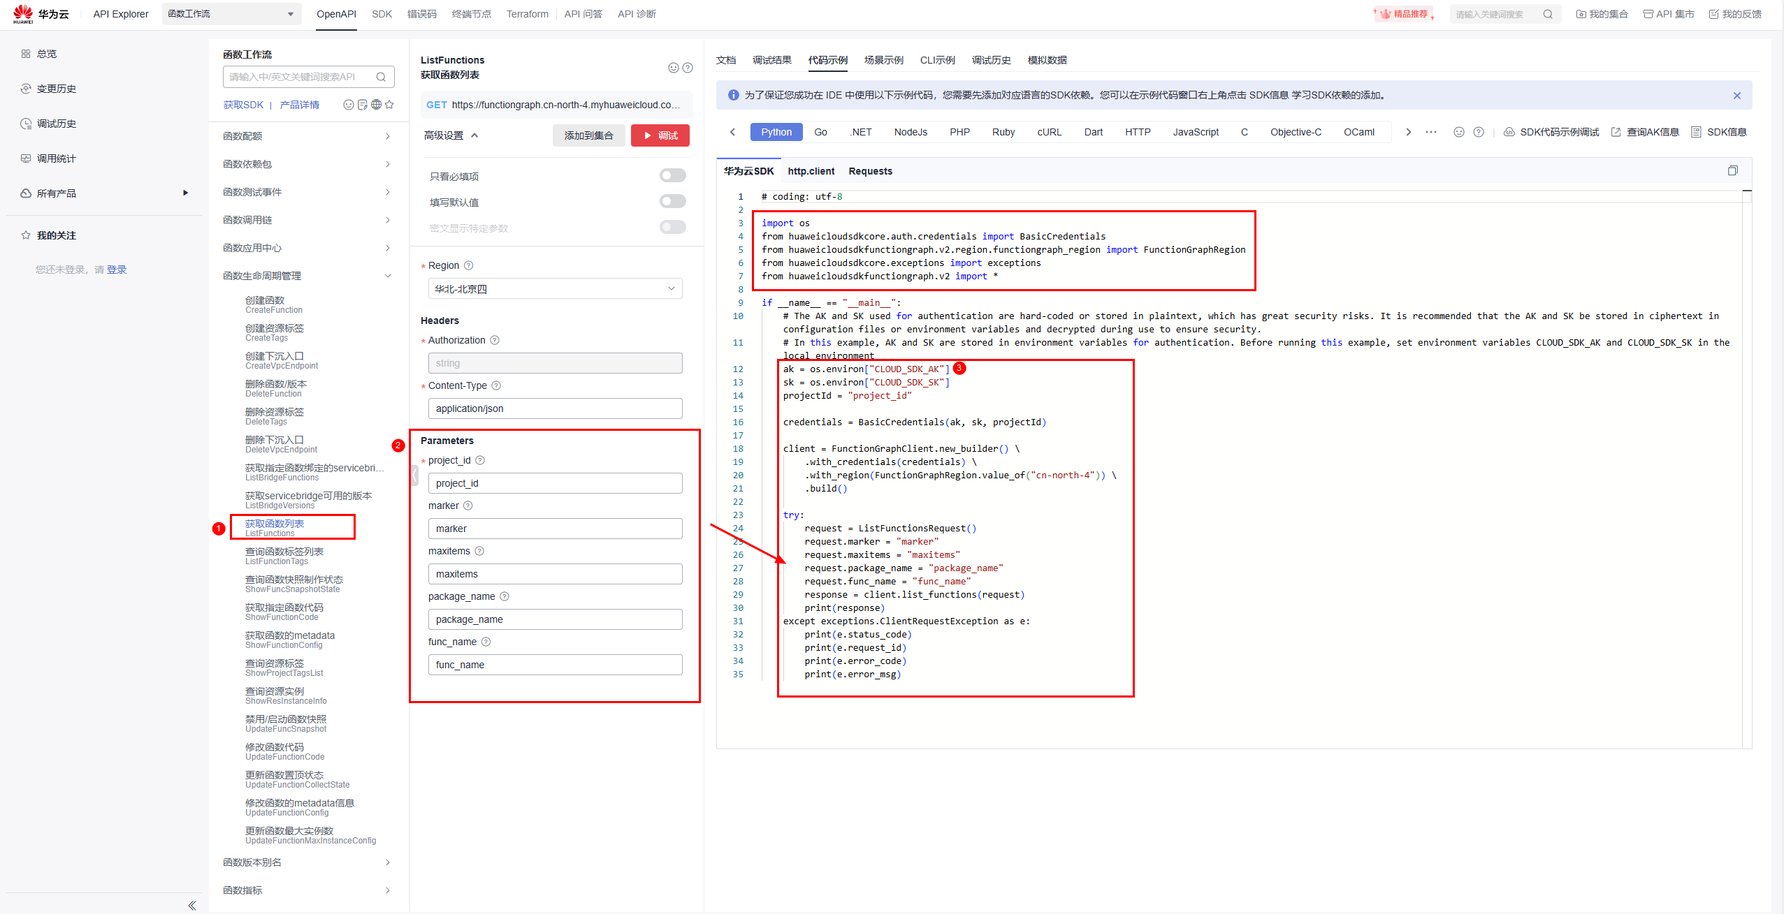
Task: Select the Go language tab
Action: [x=820, y=132]
